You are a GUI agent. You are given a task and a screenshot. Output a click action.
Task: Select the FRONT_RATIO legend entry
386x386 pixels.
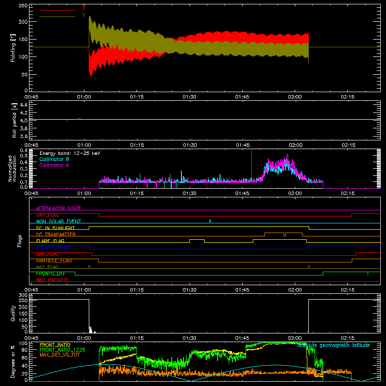point(55,345)
